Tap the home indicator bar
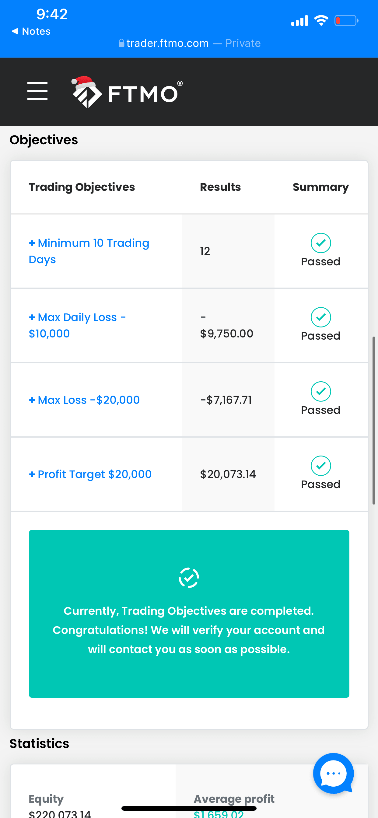Screen dimensions: 378x818 (x=189, y=808)
